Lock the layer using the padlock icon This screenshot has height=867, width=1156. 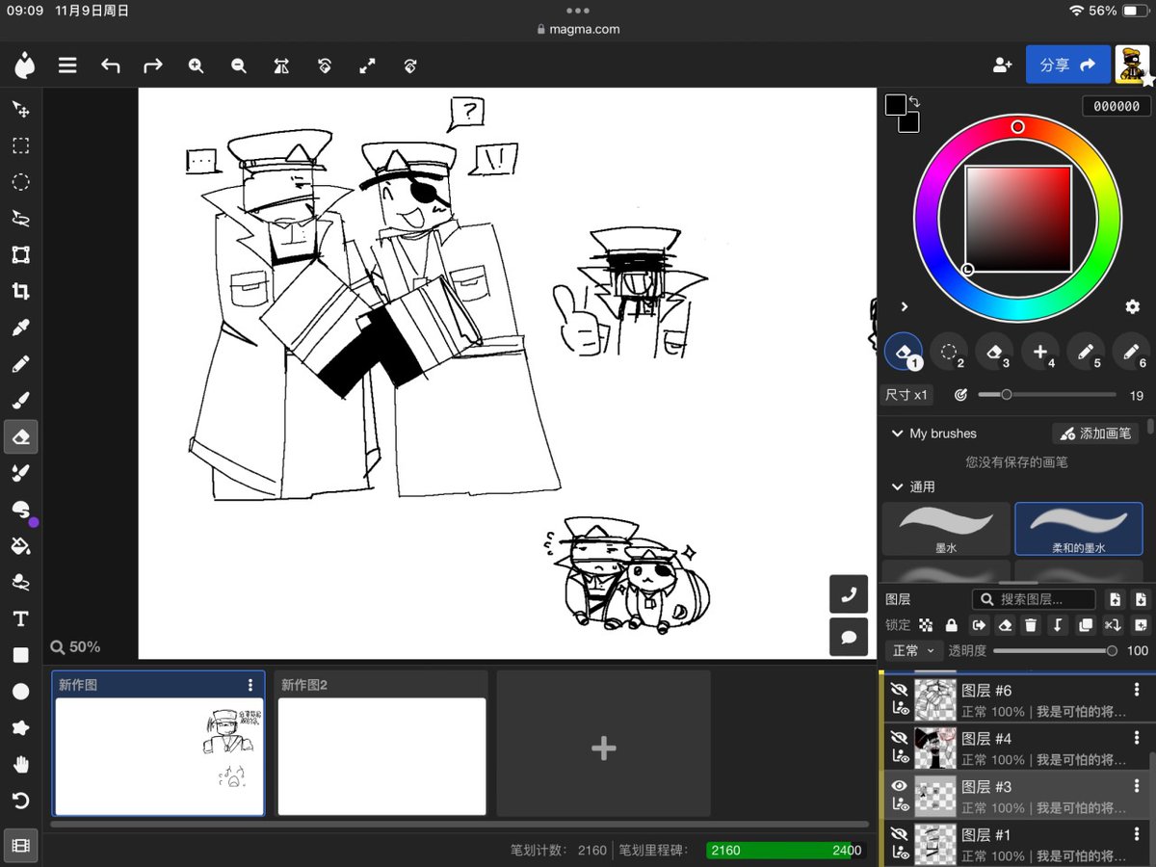(x=950, y=625)
